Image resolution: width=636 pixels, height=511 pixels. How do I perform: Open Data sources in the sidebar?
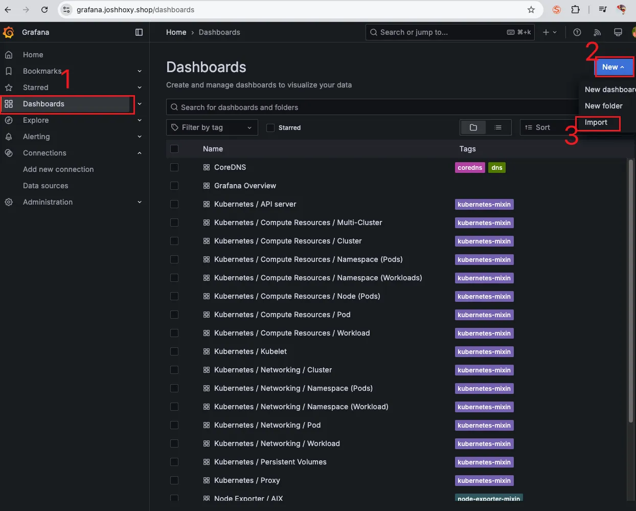46,186
